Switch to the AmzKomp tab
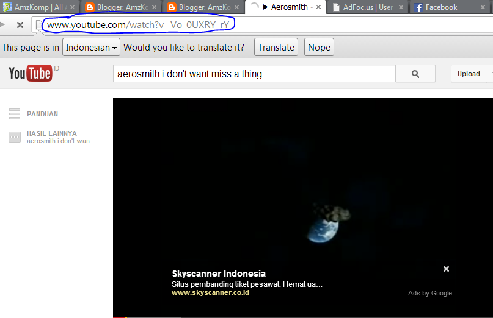The height and width of the screenshot is (318, 493). point(38,7)
